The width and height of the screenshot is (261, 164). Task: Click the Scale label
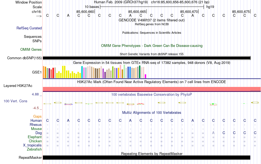pyautogui.click(x=37, y=7)
